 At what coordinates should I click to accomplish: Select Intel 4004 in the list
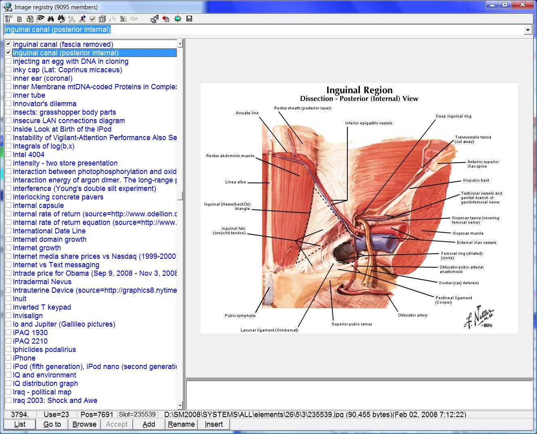coord(29,155)
